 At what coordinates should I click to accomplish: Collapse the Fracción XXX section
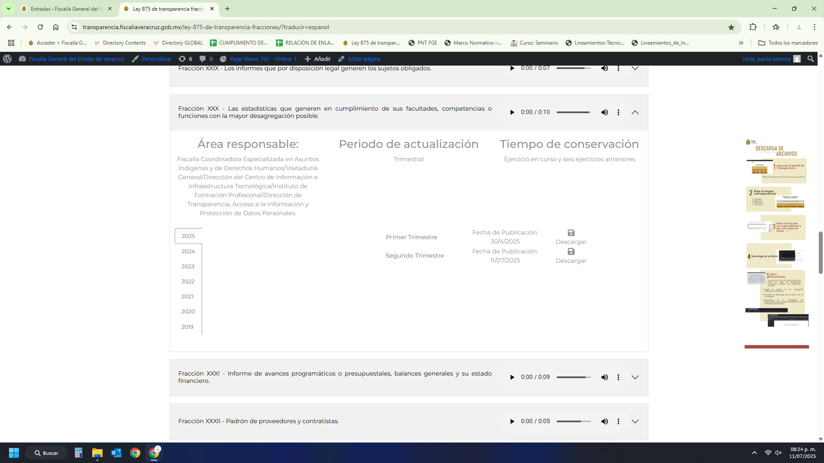click(635, 112)
